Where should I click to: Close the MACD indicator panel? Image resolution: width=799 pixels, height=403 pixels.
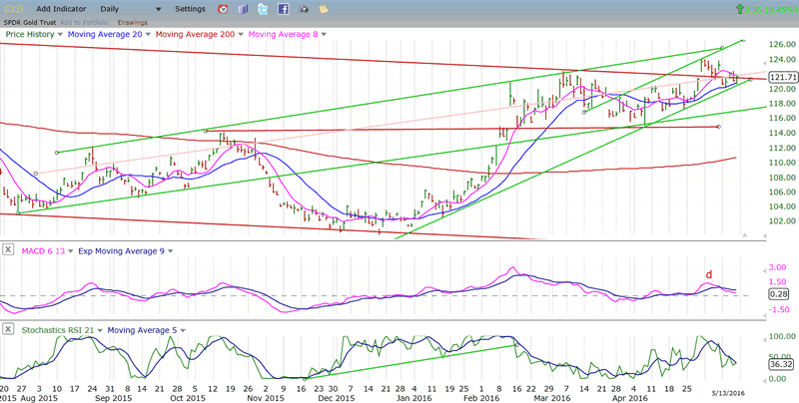[8, 248]
